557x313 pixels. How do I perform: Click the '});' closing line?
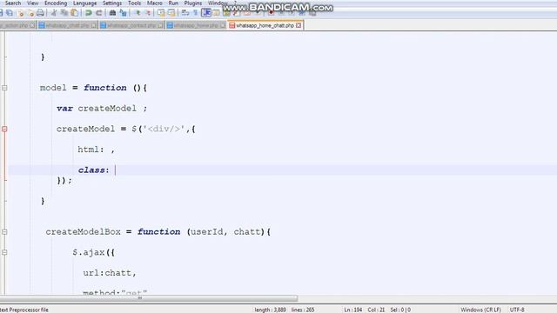tap(64, 181)
